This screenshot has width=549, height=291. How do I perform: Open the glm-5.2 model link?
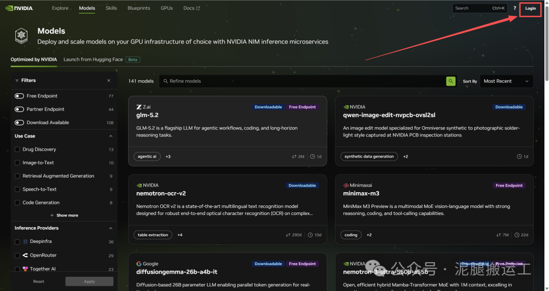point(147,115)
